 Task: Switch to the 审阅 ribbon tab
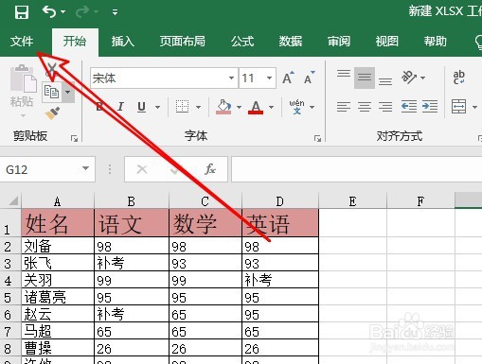click(x=339, y=42)
